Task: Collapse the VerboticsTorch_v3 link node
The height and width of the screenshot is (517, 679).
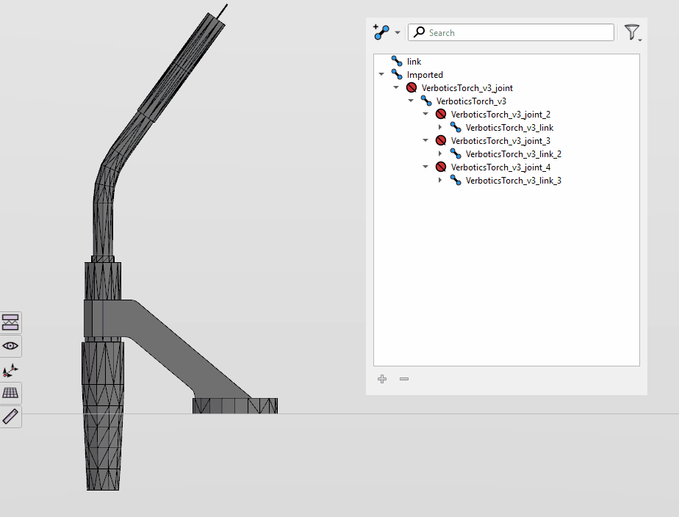Action: (x=411, y=101)
